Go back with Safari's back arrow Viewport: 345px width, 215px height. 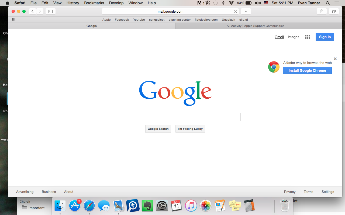pyautogui.click(x=33, y=11)
